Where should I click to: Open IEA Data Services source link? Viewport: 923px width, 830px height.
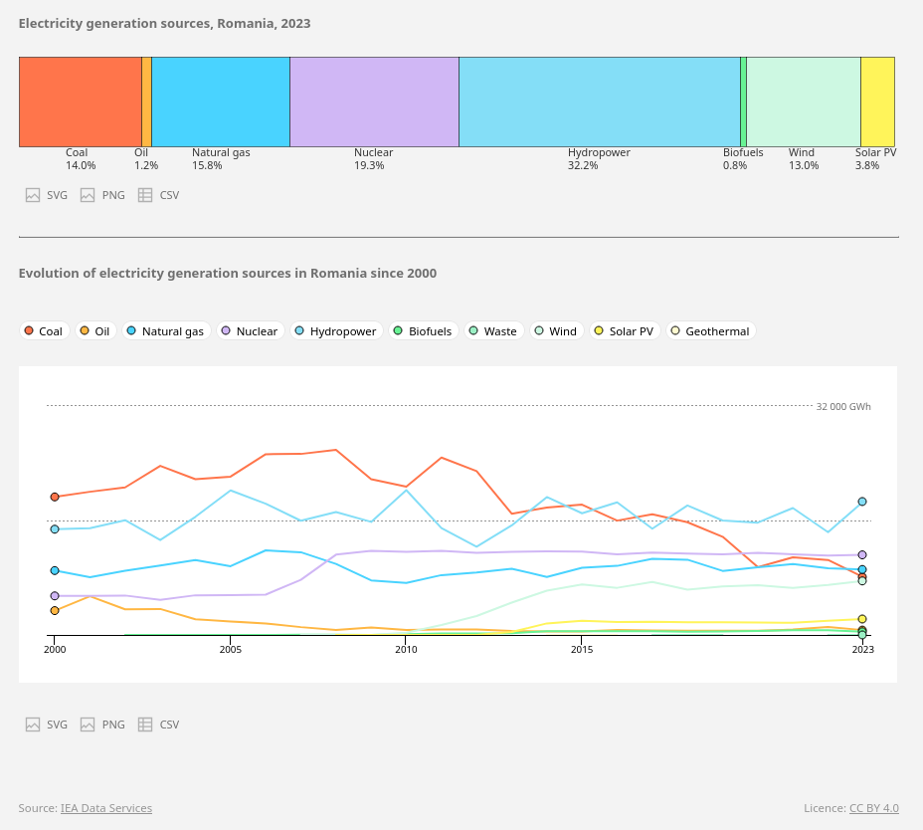coord(106,808)
